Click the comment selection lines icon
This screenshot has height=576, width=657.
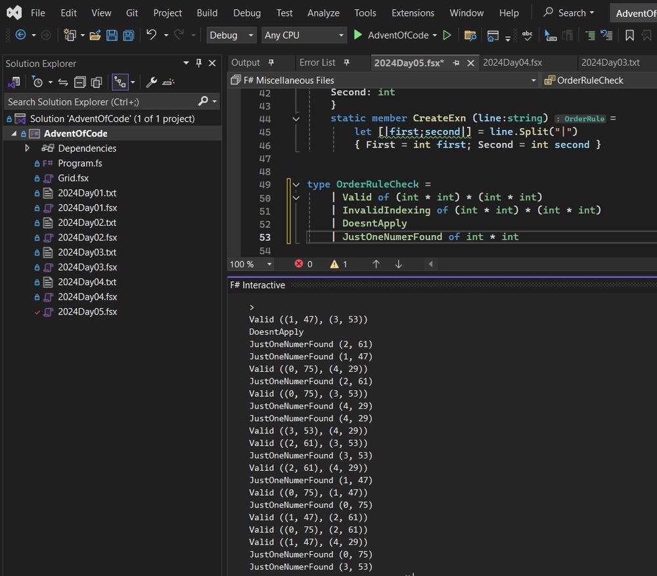pyautogui.click(x=590, y=35)
